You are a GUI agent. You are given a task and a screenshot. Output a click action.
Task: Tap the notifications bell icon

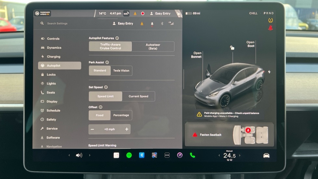(152, 24)
